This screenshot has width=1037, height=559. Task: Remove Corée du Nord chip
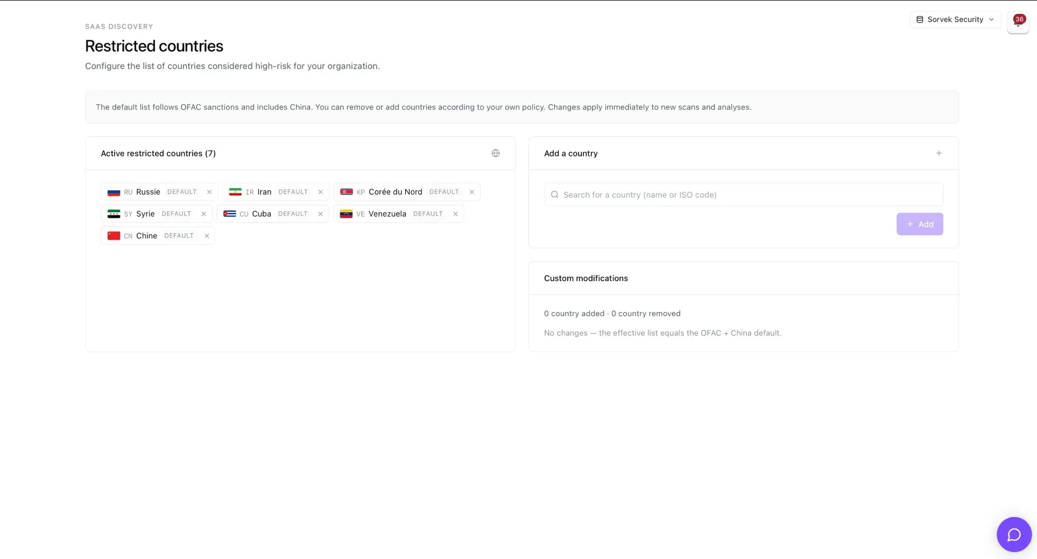[471, 192]
